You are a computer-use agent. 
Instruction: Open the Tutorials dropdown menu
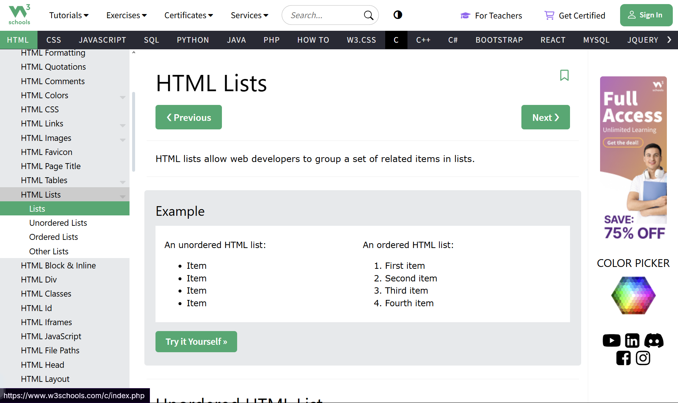tap(69, 15)
